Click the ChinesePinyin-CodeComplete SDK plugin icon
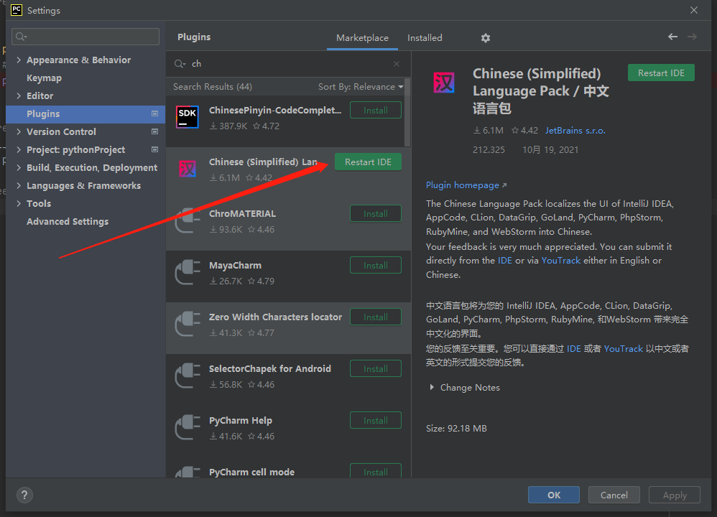717x517 pixels. [188, 116]
